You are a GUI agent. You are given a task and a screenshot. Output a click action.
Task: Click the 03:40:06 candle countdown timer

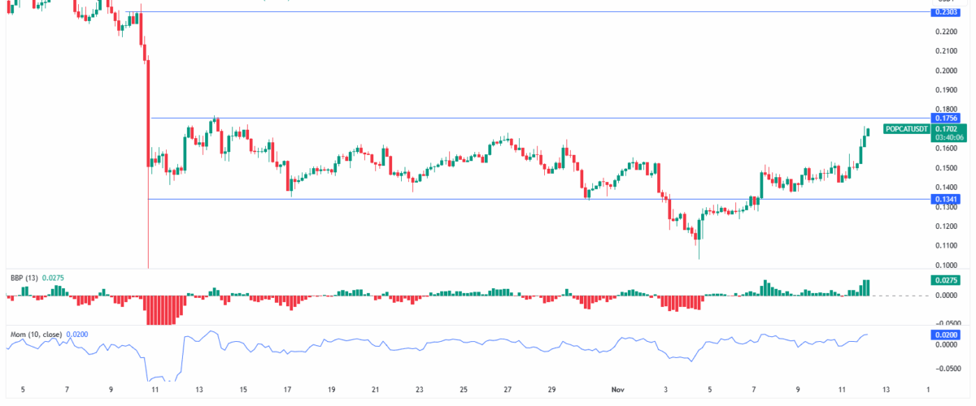(x=946, y=138)
